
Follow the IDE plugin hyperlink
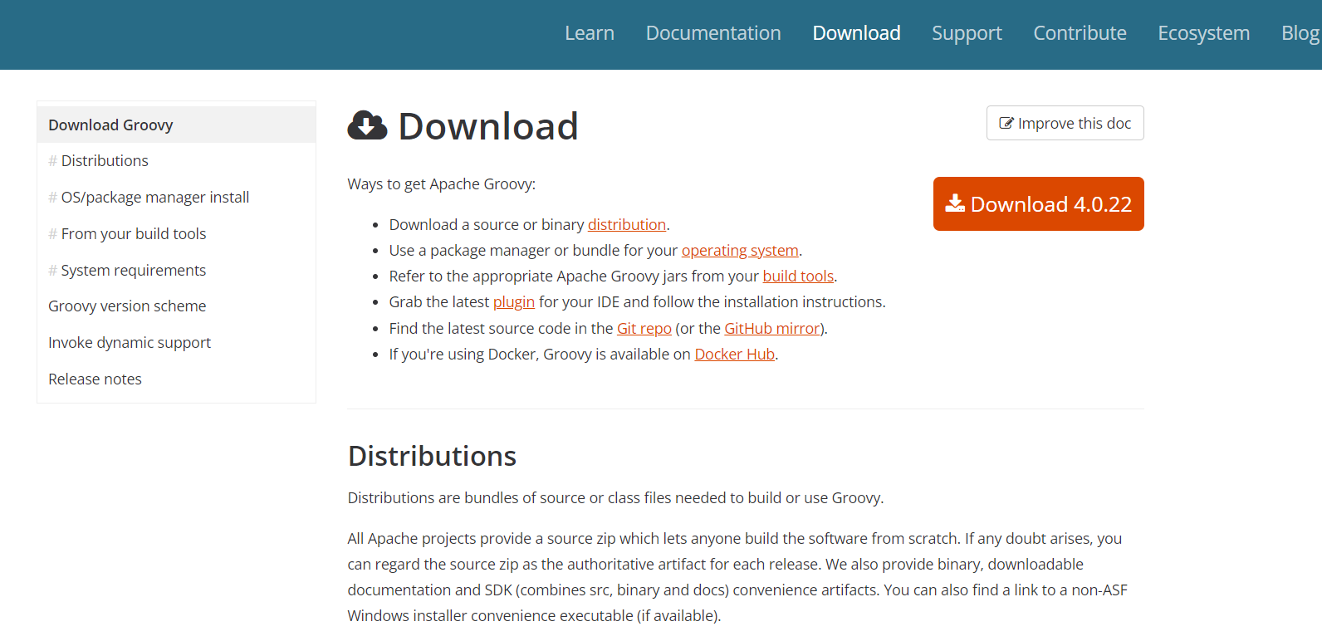click(513, 302)
